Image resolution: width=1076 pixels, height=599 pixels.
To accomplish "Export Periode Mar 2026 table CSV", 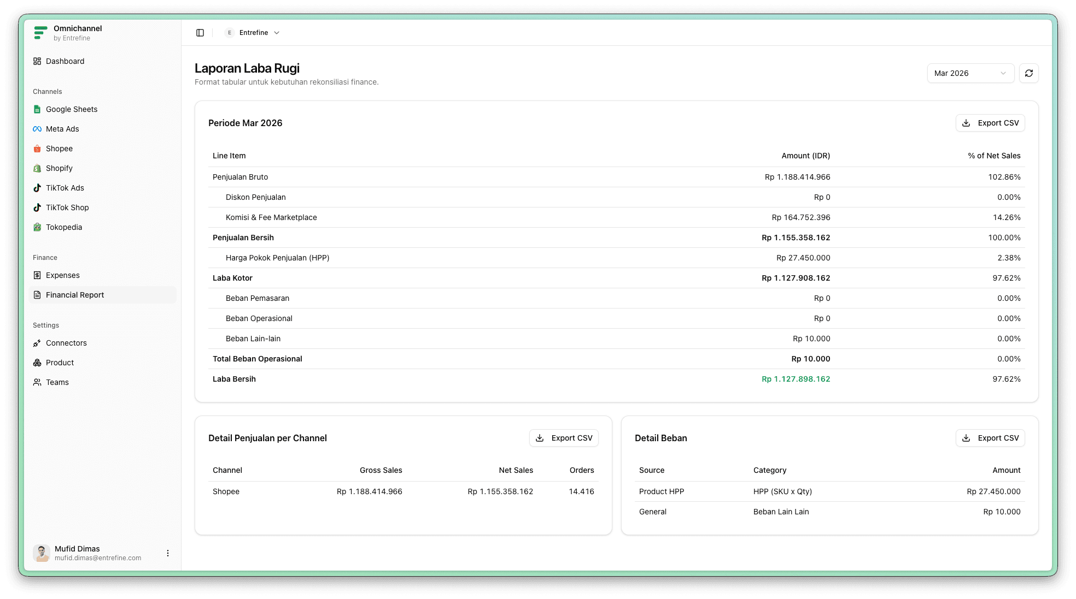I will 990,123.
